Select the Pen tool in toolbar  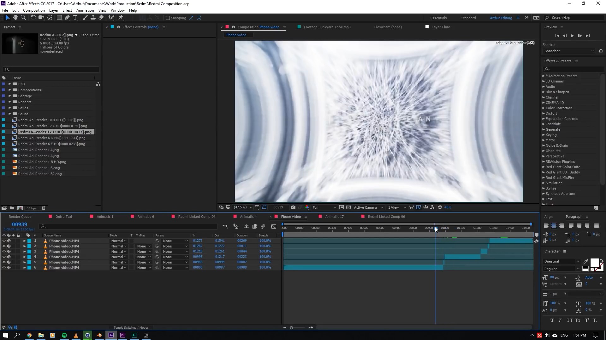67,18
